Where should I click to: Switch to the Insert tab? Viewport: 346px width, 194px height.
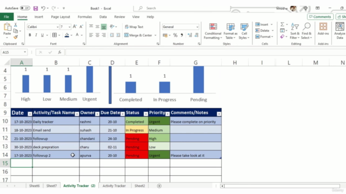pos(38,17)
